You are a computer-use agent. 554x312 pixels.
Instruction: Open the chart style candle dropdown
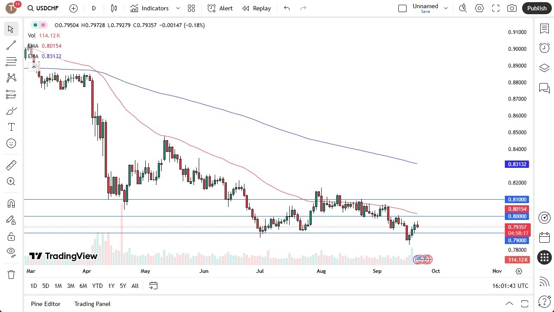coord(115,8)
